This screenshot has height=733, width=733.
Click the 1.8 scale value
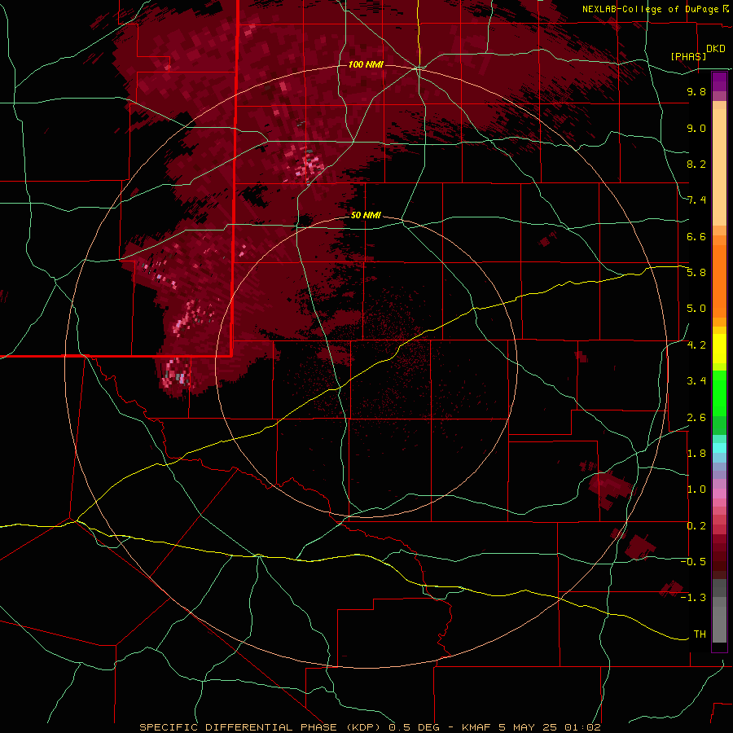click(x=696, y=454)
